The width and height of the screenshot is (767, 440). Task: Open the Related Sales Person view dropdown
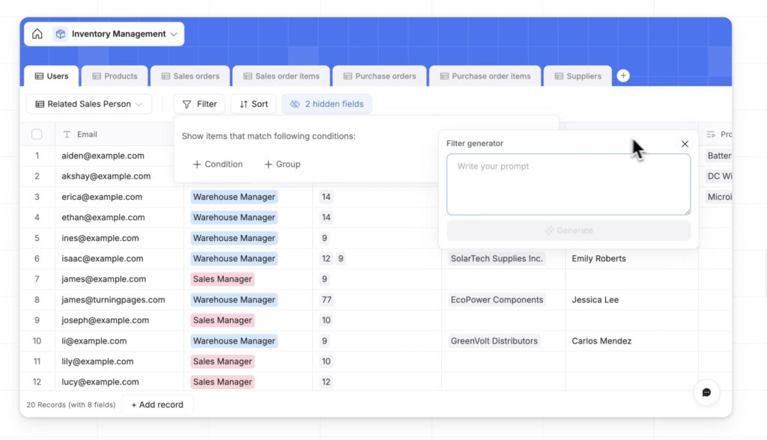pos(88,104)
